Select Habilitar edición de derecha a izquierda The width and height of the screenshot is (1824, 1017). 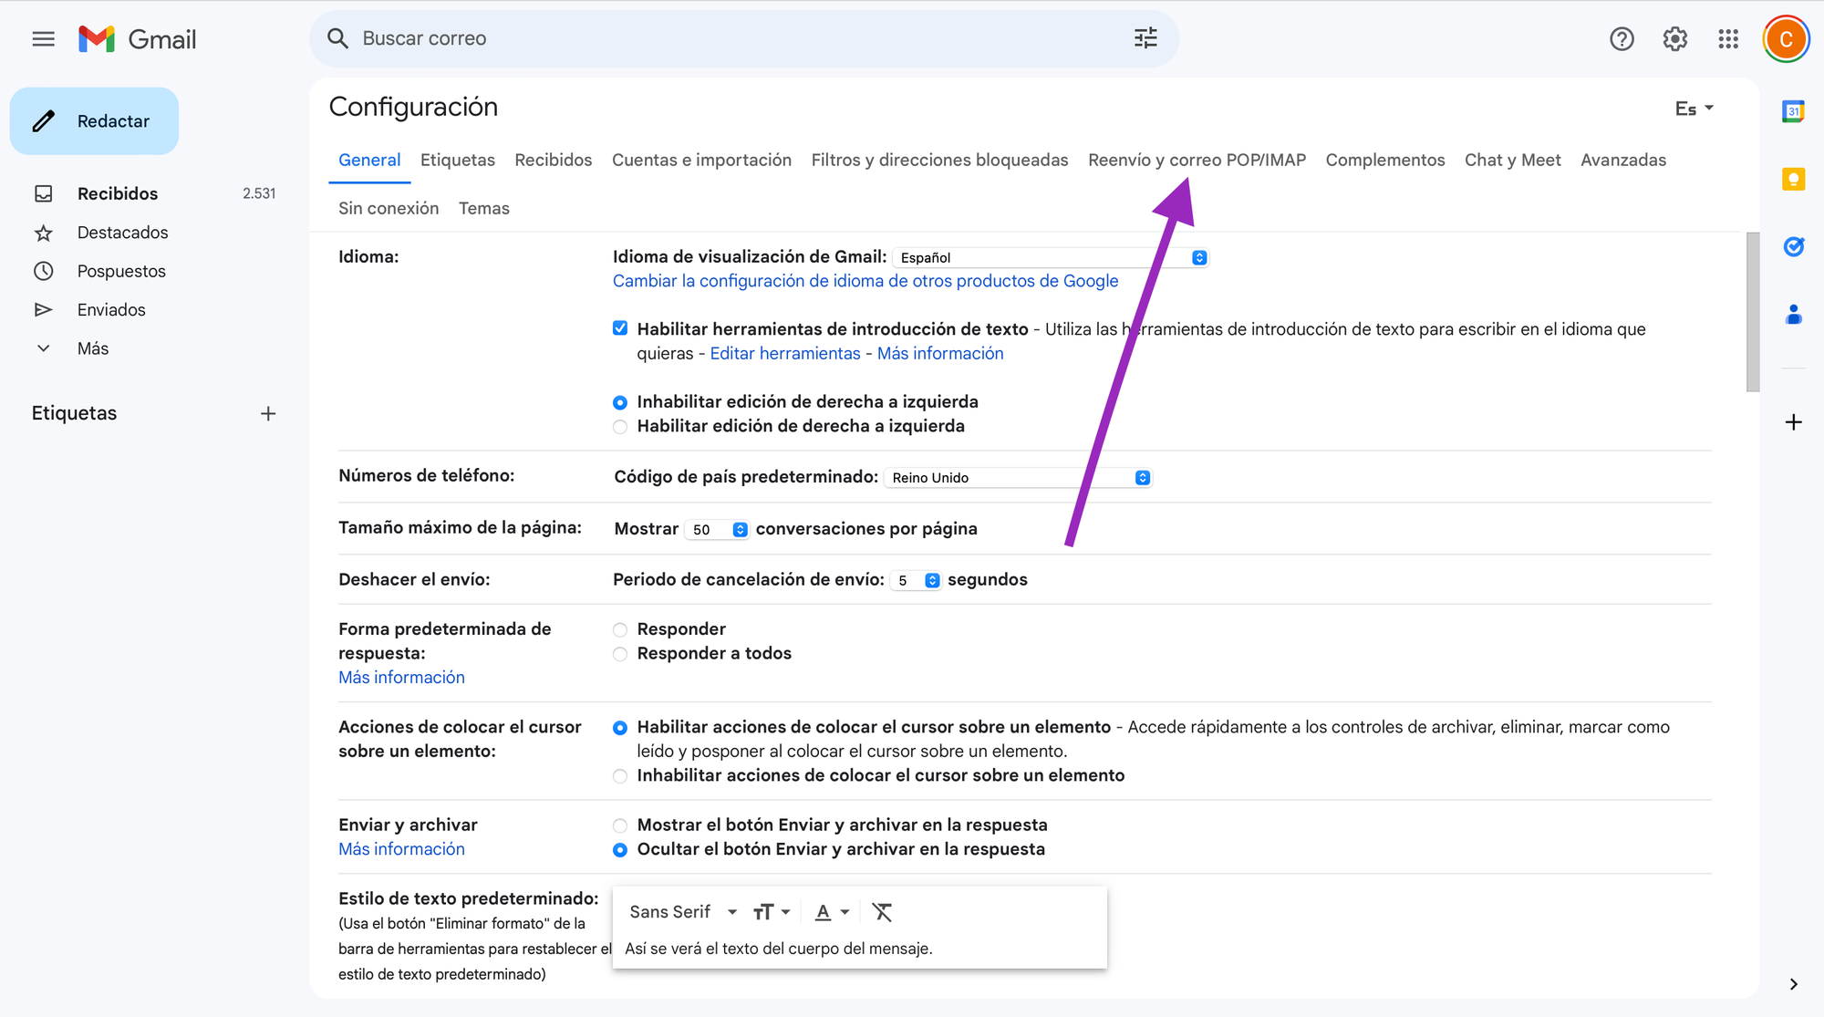[620, 427]
